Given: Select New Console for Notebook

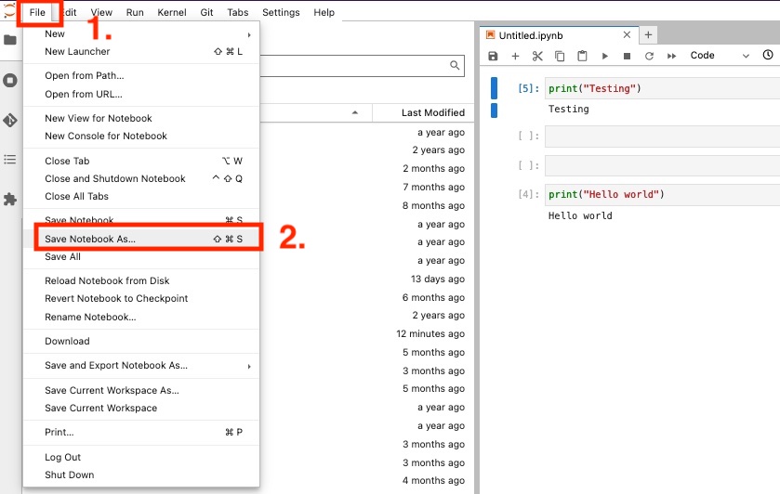Looking at the screenshot, I should [141, 136].
